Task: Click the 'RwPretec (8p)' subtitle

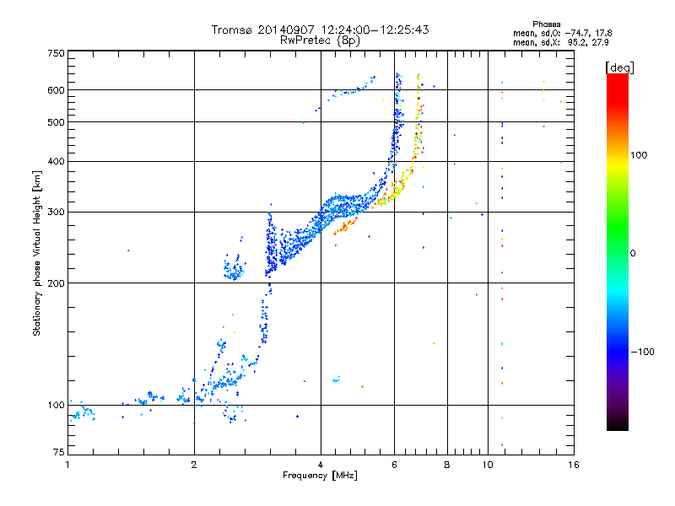Action: [320, 40]
